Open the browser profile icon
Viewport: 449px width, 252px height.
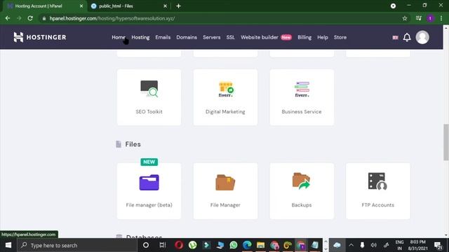click(430, 18)
